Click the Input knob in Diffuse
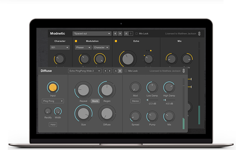The width and height of the screenshot is (249, 150). (x=53, y=87)
